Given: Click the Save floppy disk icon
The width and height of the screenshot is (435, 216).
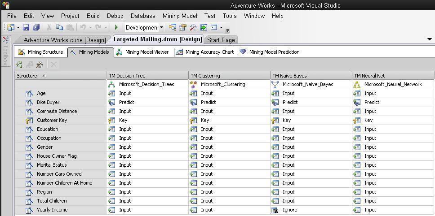Looking at the screenshot, I should pyautogui.click(x=26, y=27).
